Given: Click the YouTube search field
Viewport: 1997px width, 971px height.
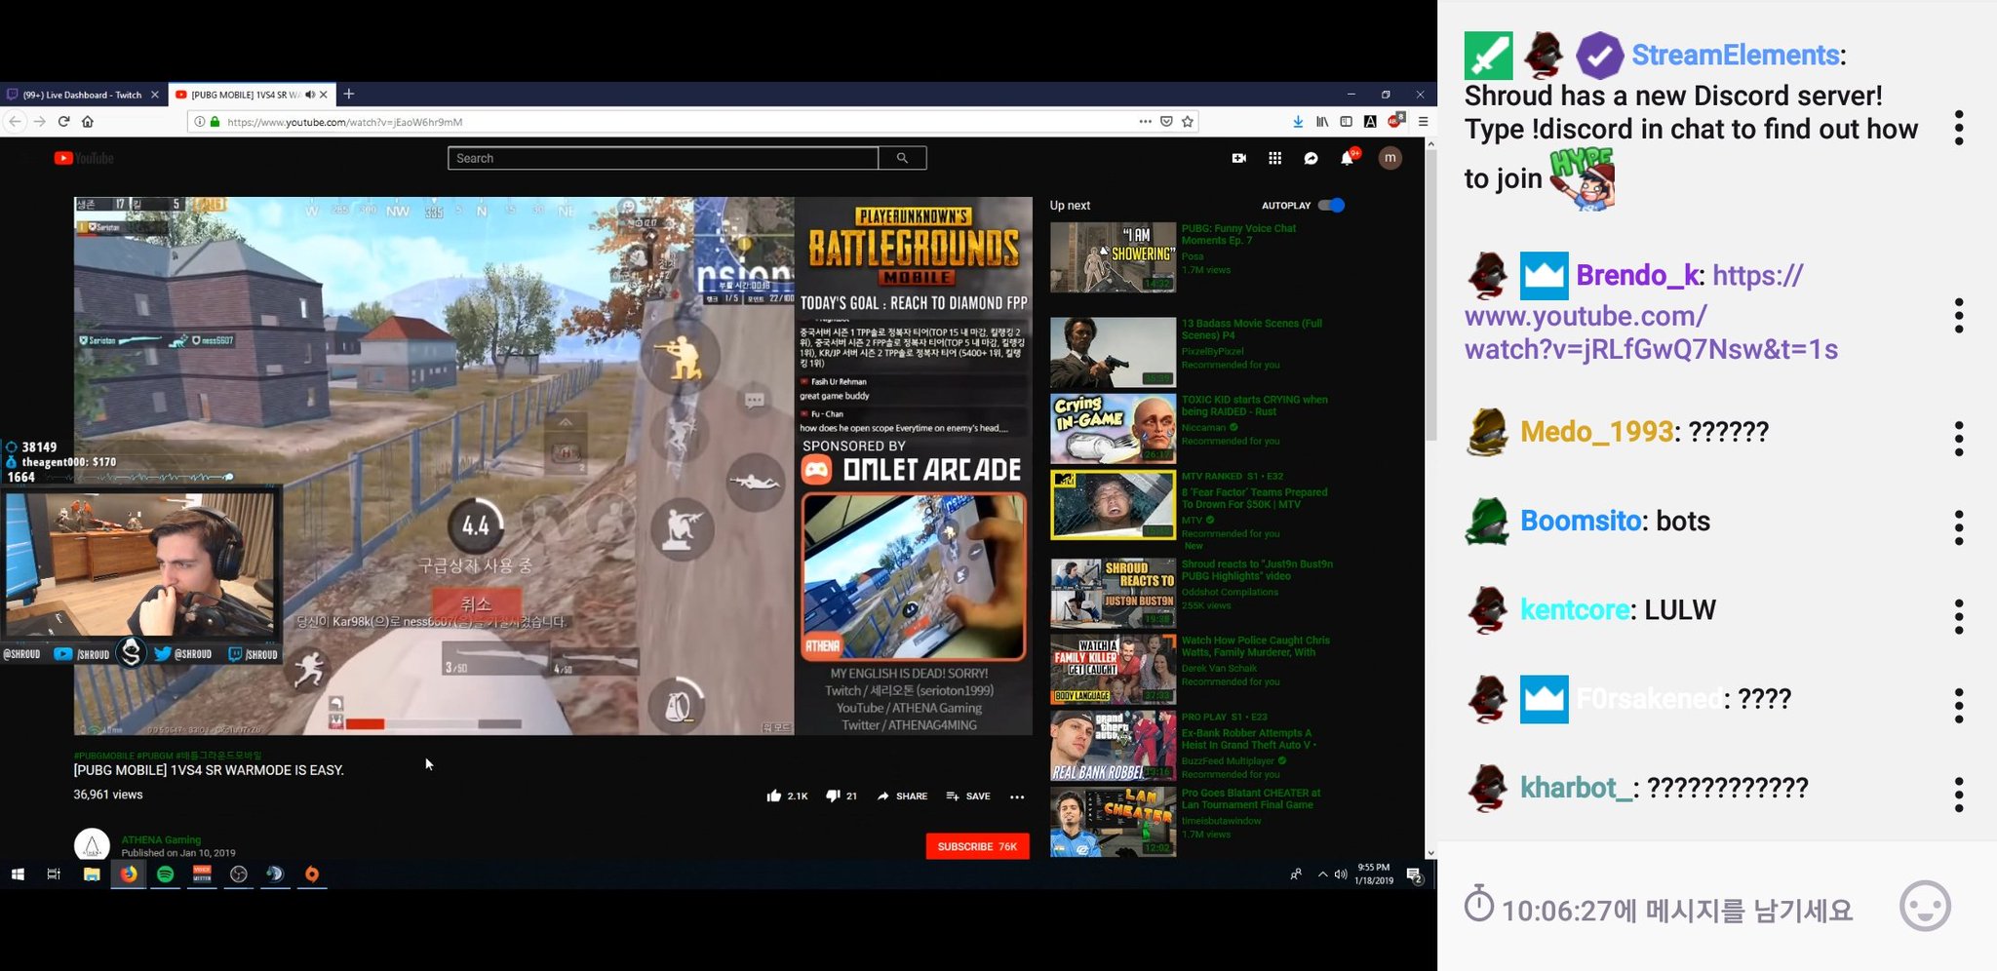Looking at the screenshot, I should click(663, 158).
